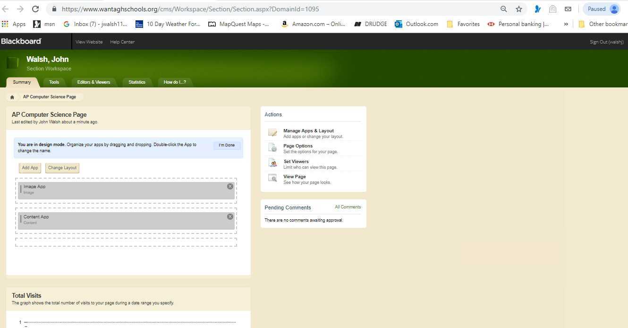Bookmark this page using the star icon

(519, 9)
